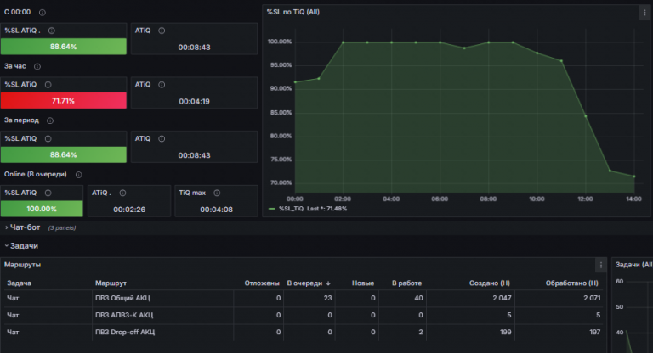
Task: Click the 2 071 processed value
Action: pyautogui.click(x=592, y=298)
